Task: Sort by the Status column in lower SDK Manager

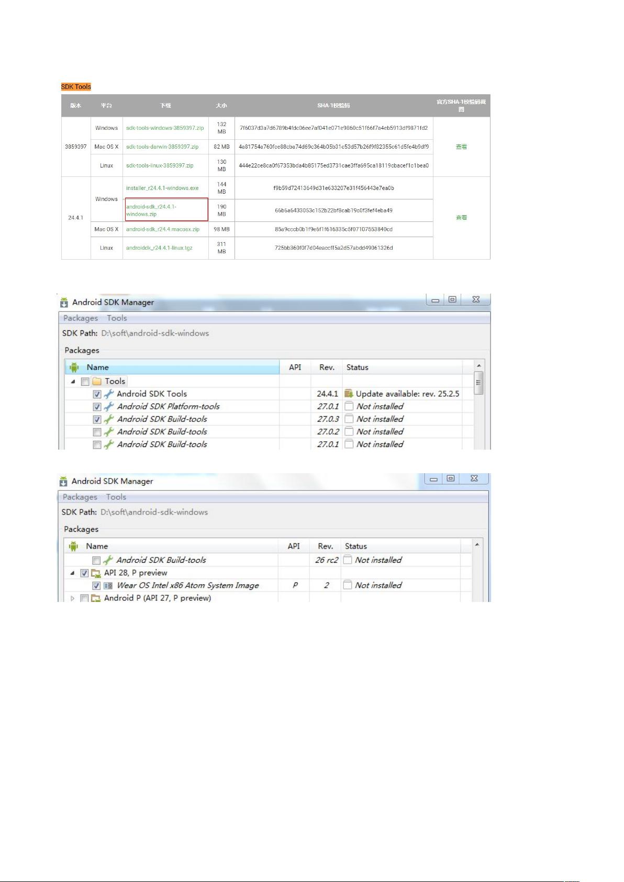Action: coord(400,546)
